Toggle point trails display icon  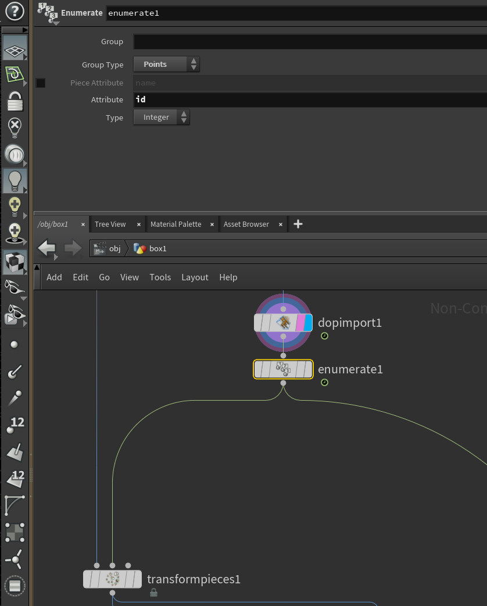coord(15,398)
